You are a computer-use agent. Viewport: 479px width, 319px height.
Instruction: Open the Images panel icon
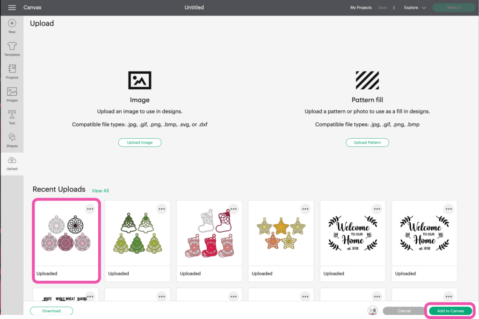12,92
